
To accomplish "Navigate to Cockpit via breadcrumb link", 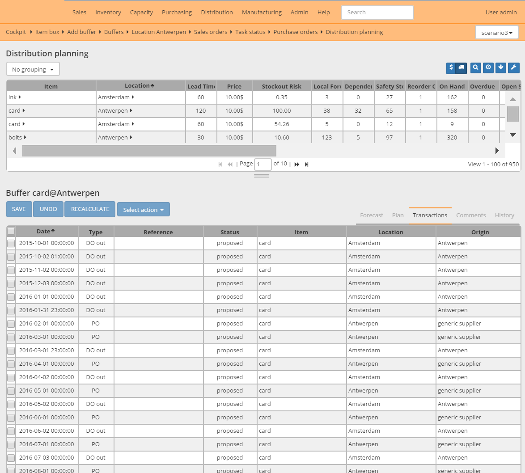I will [x=16, y=32].
